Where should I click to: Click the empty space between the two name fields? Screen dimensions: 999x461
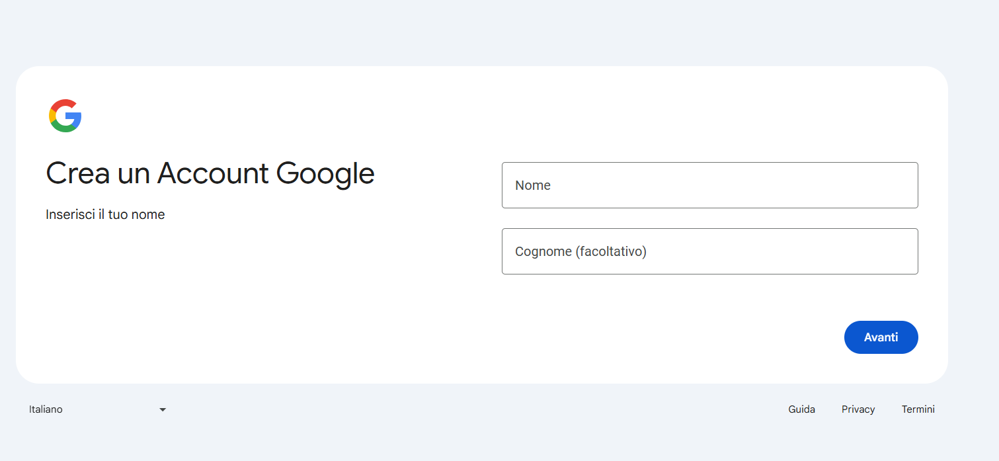pos(709,218)
